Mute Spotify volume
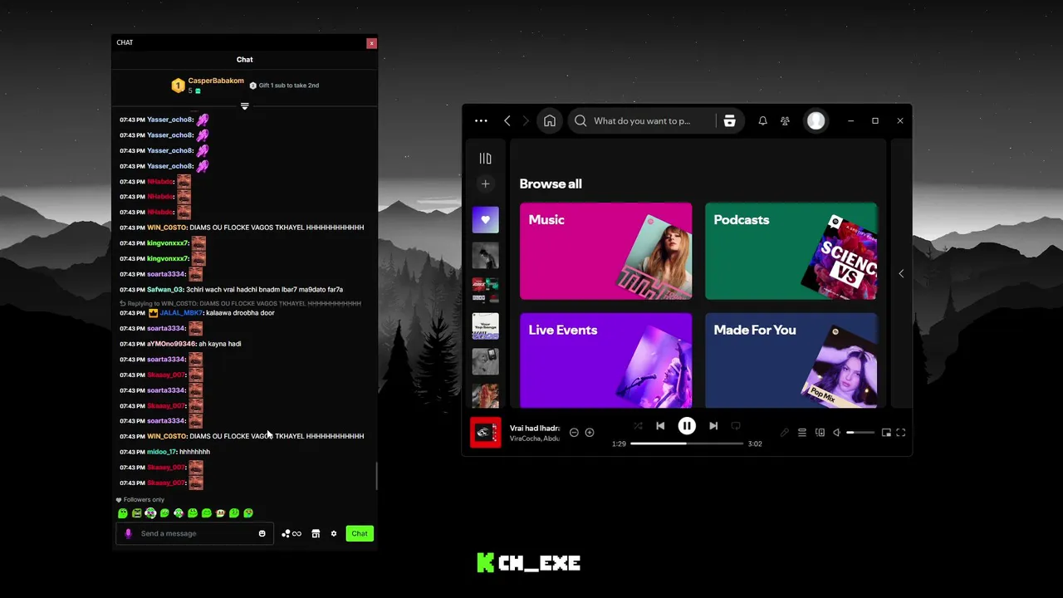 [837, 433]
